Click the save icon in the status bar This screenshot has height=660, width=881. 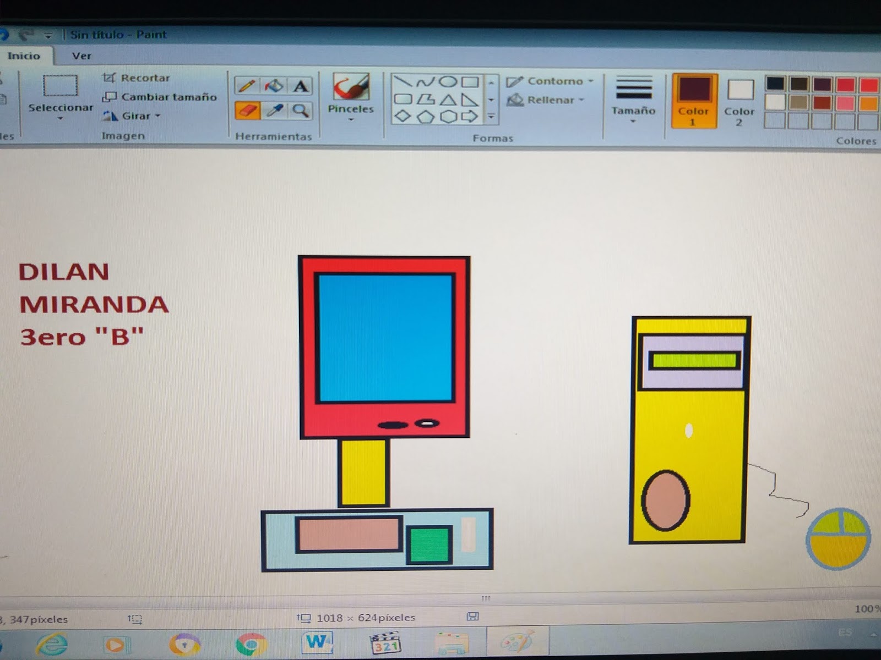(472, 617)
